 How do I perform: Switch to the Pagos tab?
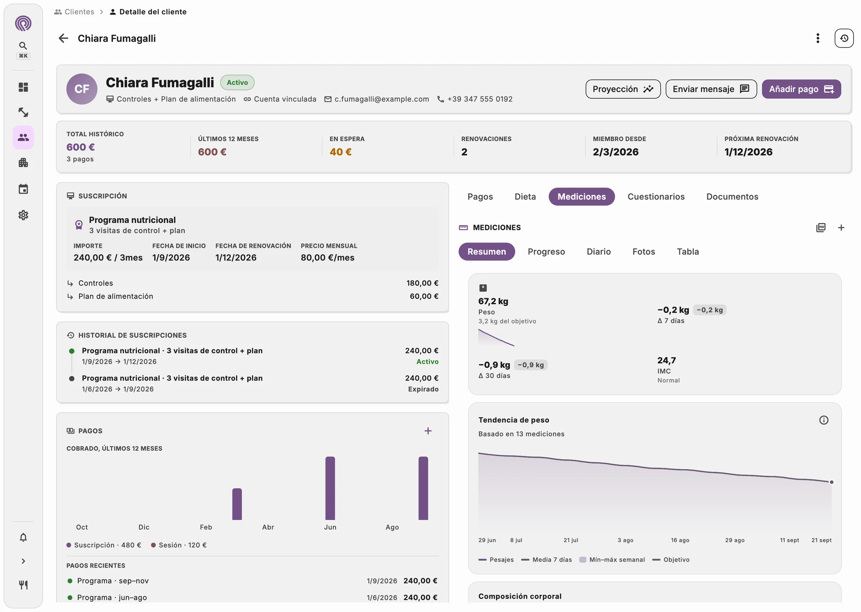[480, 197]
